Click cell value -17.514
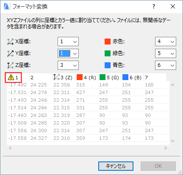This screenshot has width=183, height=175. point(17,108)
